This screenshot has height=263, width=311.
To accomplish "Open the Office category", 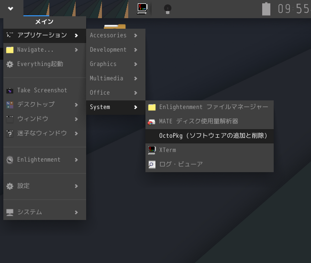I will tap(116, 93).
